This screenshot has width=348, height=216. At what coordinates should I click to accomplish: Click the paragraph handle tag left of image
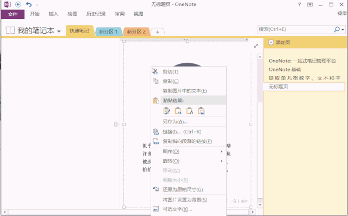[116, 125]
